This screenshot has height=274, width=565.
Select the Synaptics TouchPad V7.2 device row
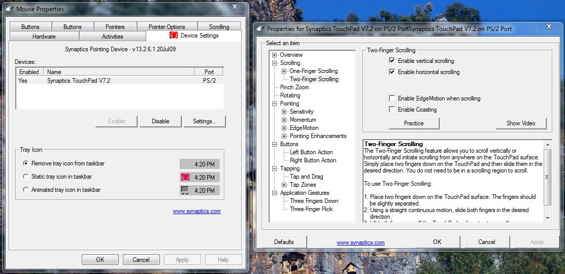click(120, 81)
